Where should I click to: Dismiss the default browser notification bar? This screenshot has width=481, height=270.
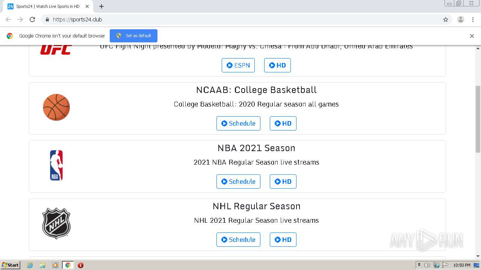[472, 36]
